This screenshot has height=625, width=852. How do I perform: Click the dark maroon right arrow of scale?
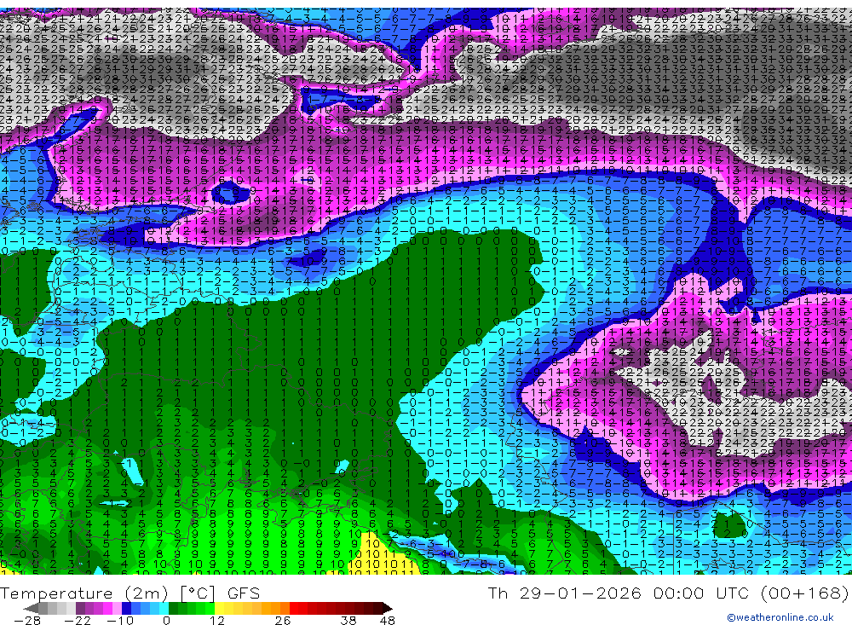point(388,609)
